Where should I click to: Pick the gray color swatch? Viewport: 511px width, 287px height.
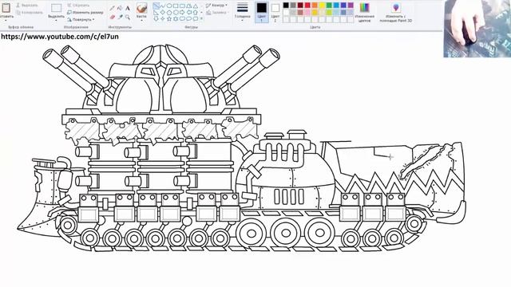click(293, 6)
